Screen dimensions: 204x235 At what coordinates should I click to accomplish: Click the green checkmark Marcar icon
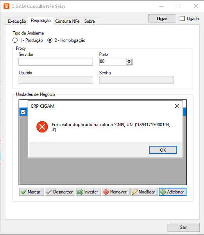coord(23,192)
